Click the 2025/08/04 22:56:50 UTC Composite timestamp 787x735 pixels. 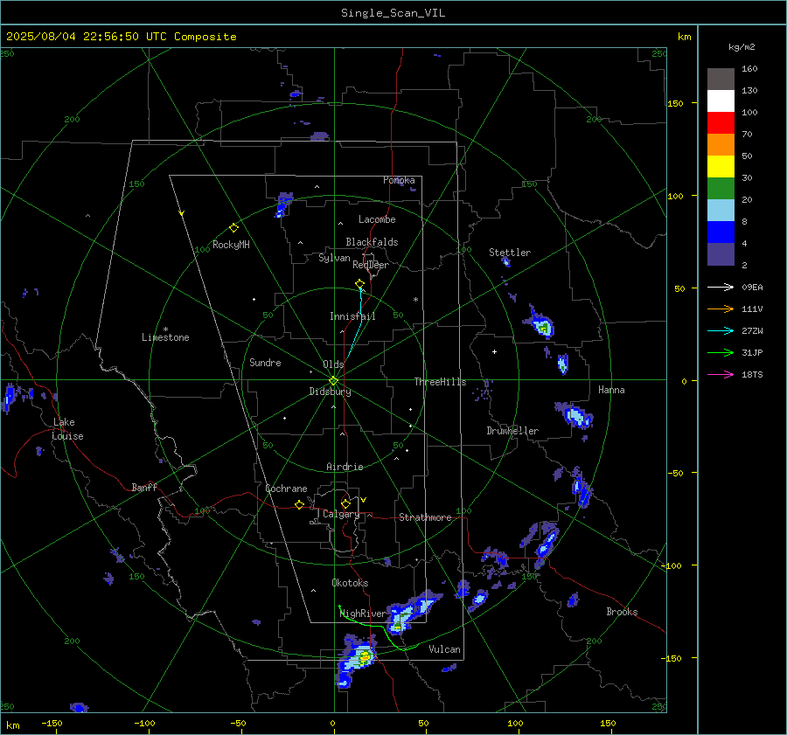tap(121, 37)
